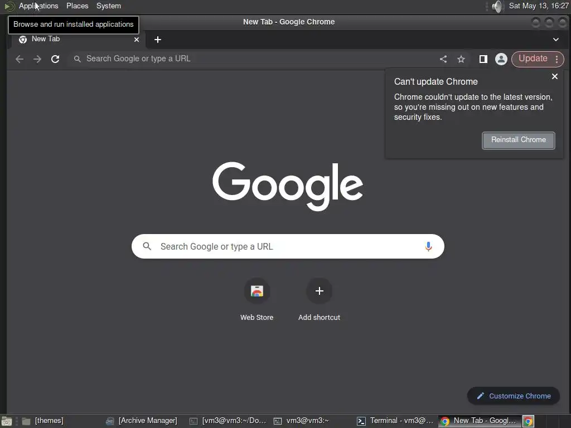Click the forward navigation arrow
This screenshot has width=571, height=428.
coord(37,59)
